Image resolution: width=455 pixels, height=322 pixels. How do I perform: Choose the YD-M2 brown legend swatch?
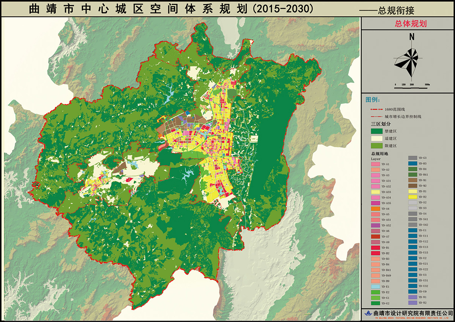413,186
